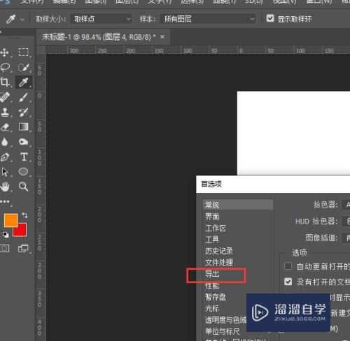
Task: Close the 未标题-1 document tab
Action: [162, 36]
